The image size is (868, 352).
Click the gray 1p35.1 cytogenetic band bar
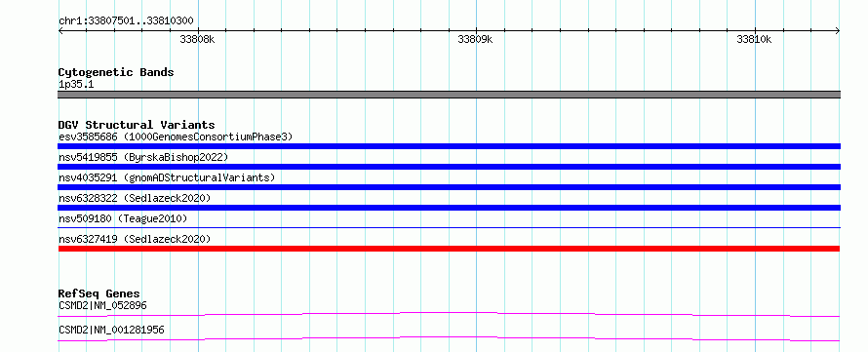pyautogui.click(x=449, y=95)
